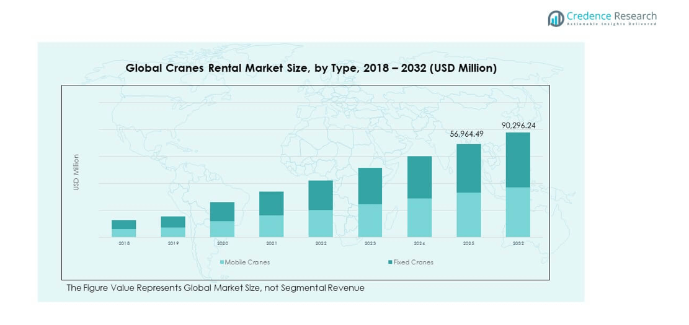Click the Fixed Cranes segment of the 2032 bar
The height and width of the screenshot is (325, 689).
518,160
